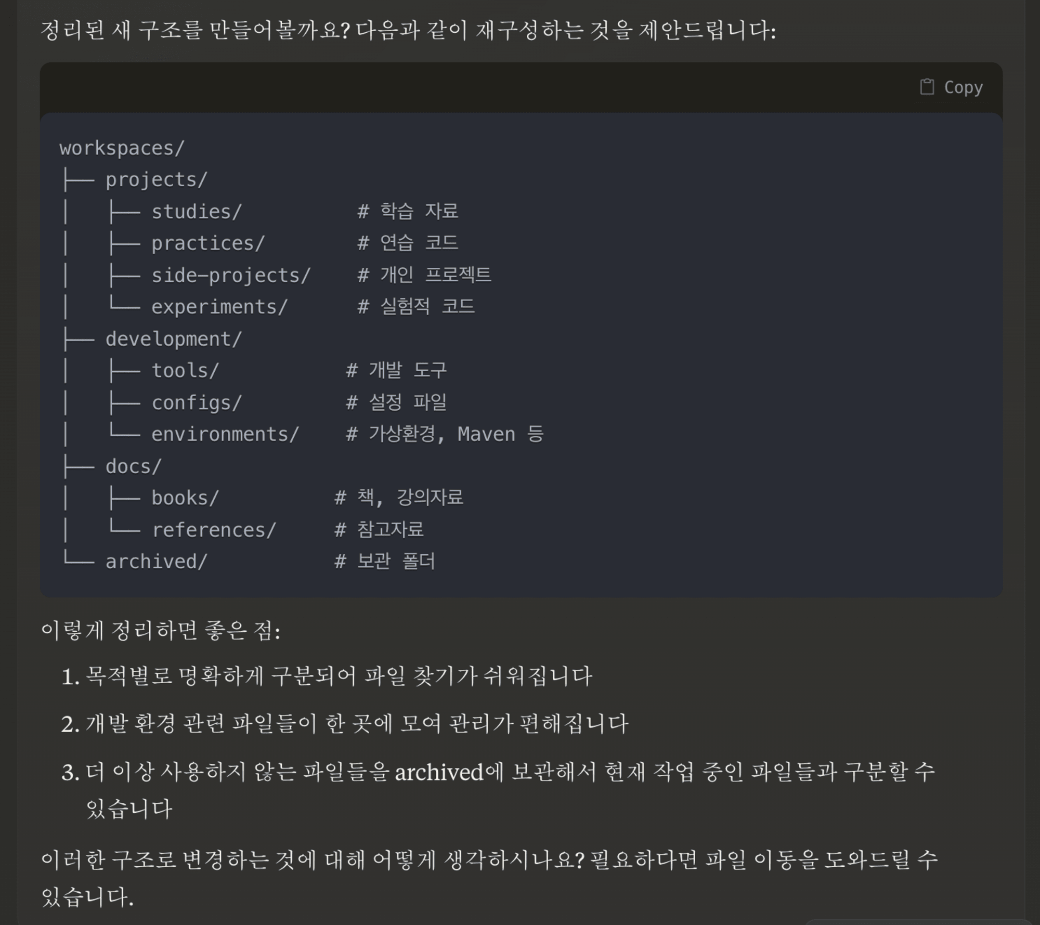The height and width of the screenshot is (925, 1040).
Task: Click the comment '# 개발 도구'
Action: click(396, 370)
